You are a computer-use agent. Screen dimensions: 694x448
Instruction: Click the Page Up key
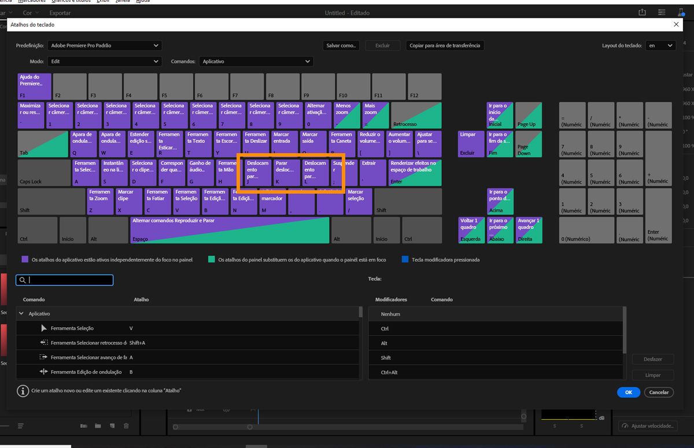(529, 115)
